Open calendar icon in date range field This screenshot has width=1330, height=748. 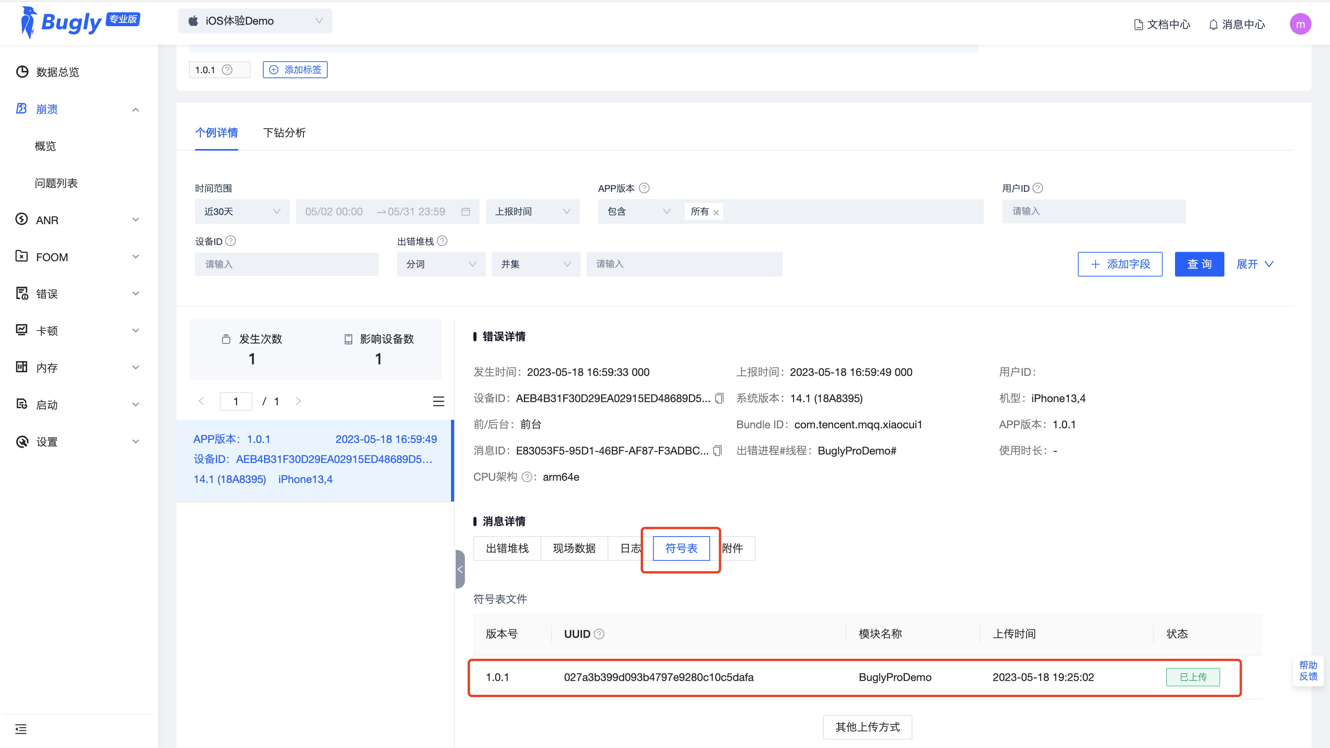click(466, 211)
